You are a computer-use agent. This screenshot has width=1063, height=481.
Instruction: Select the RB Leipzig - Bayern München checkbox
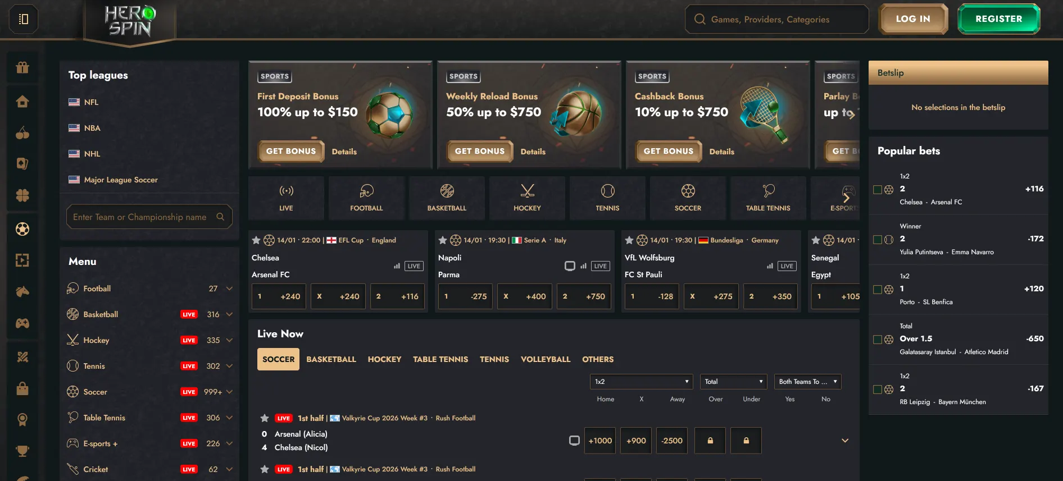[x=878, y=390]
